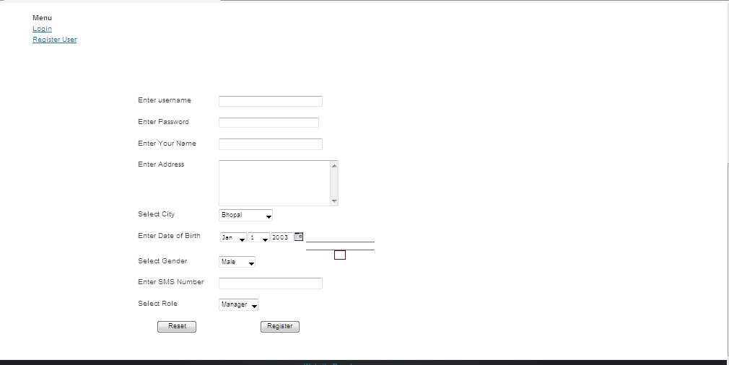Focus the Enter Your Name field
This screenshot has width=729, height=365.
click(x=271, y=144)
